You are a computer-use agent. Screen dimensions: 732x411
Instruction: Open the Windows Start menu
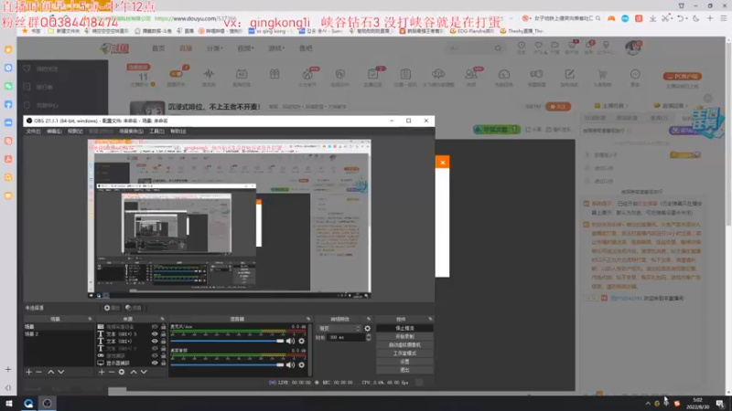[x=9, y=403]
